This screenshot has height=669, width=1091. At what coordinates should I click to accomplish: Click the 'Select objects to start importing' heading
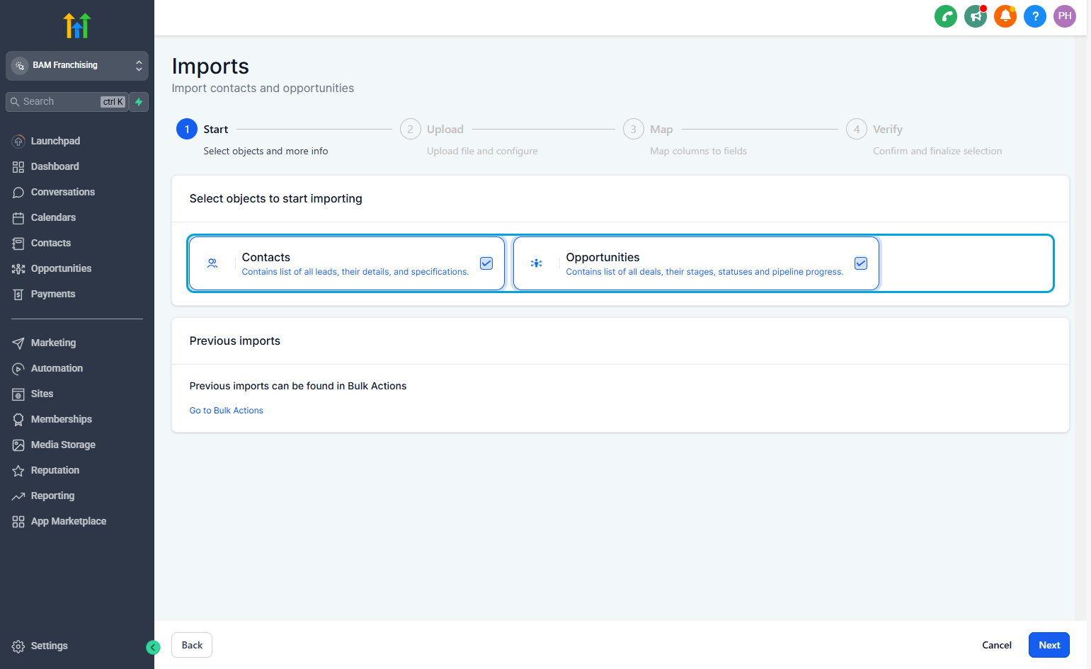[x=276, y=199]
